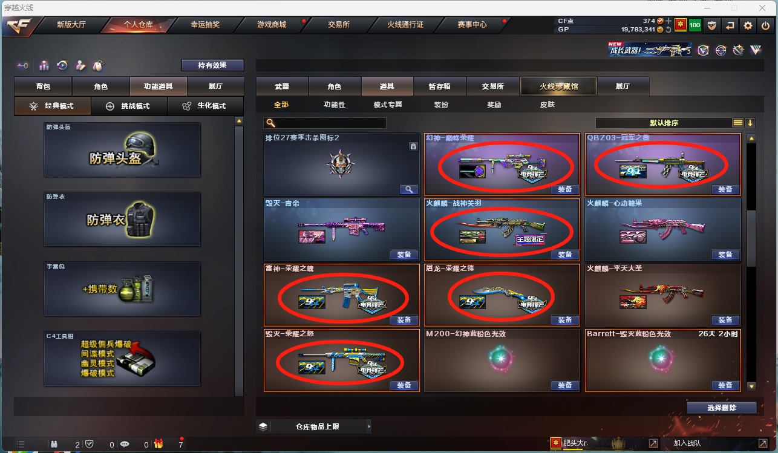This screenshot has width=778, height=453.
Task: Open the gift box icon in status bar
Action: pos(159,444)
